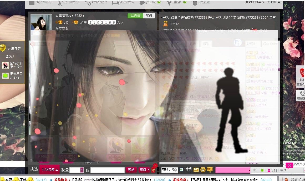The width and height of the screenshot is (305, 181).
Task: Open the smiley emoji picker
Action: click(x=203, y=170)
